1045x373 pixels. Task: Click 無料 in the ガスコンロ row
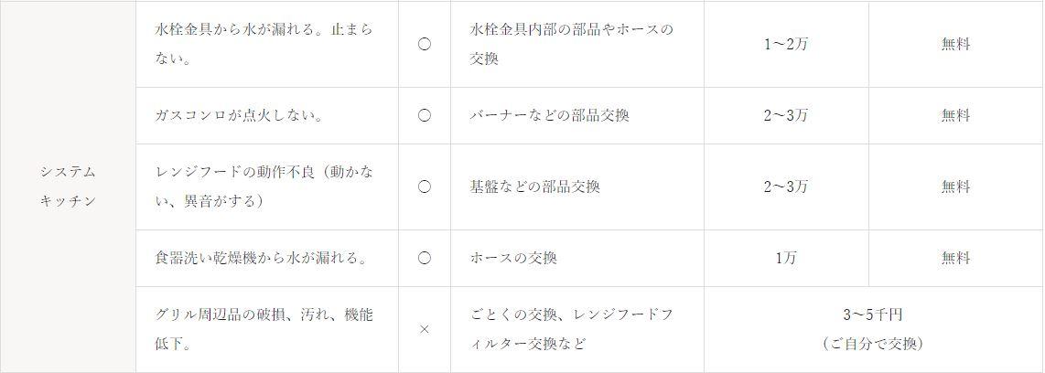coord(955,115)
